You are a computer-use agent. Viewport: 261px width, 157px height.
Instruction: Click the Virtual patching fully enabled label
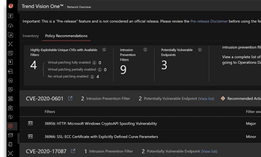pyautogui.click(x=69, y=62)
